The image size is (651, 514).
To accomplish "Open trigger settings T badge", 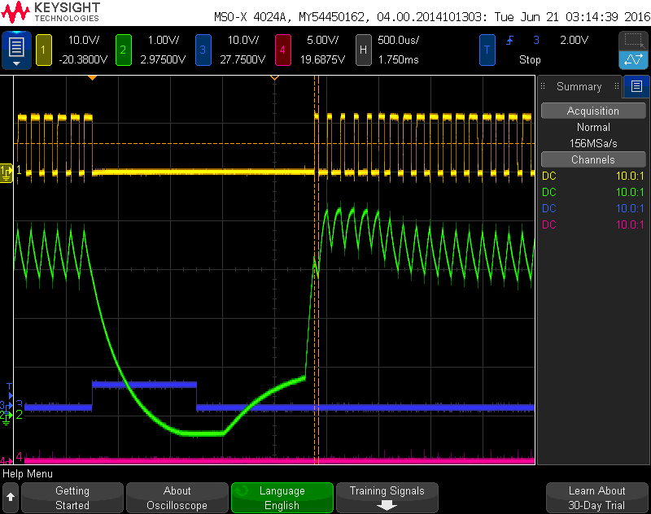I will [487, 50].
